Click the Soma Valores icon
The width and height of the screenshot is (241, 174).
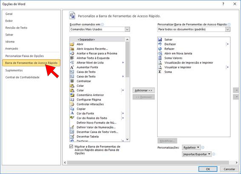click(160, 58)
